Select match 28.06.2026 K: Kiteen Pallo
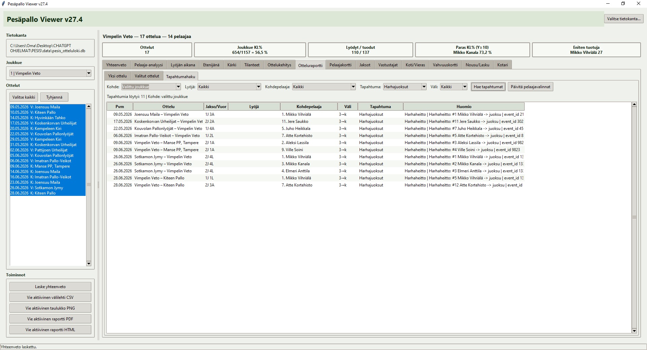 coord(48,193)
